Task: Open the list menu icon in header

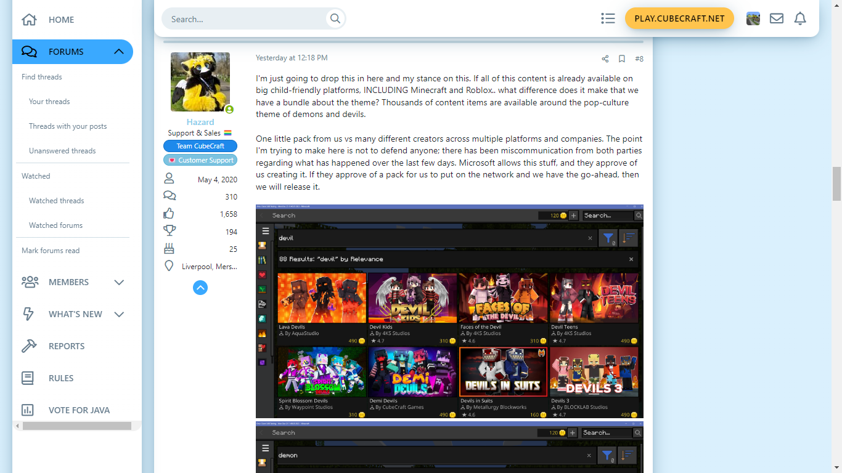Action: point(608,18)
